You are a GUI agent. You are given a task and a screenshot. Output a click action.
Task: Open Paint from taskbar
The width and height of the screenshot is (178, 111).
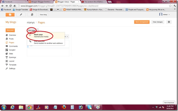(x=98, y=107)
